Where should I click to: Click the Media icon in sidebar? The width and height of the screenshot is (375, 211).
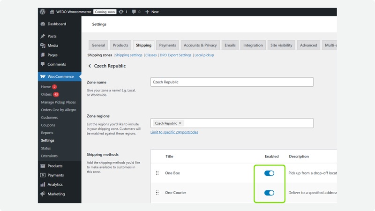43,45
